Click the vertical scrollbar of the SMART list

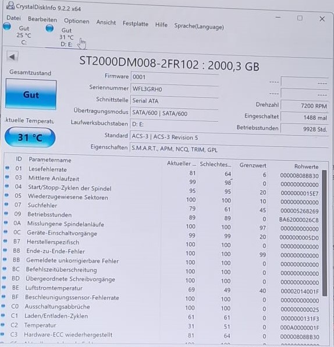[x=325, y=232]
